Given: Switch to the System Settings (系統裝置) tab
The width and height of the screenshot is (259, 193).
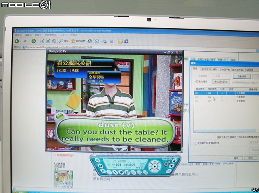Looking at the screenshot, I should pyautogui.click(x=249, y=70).
